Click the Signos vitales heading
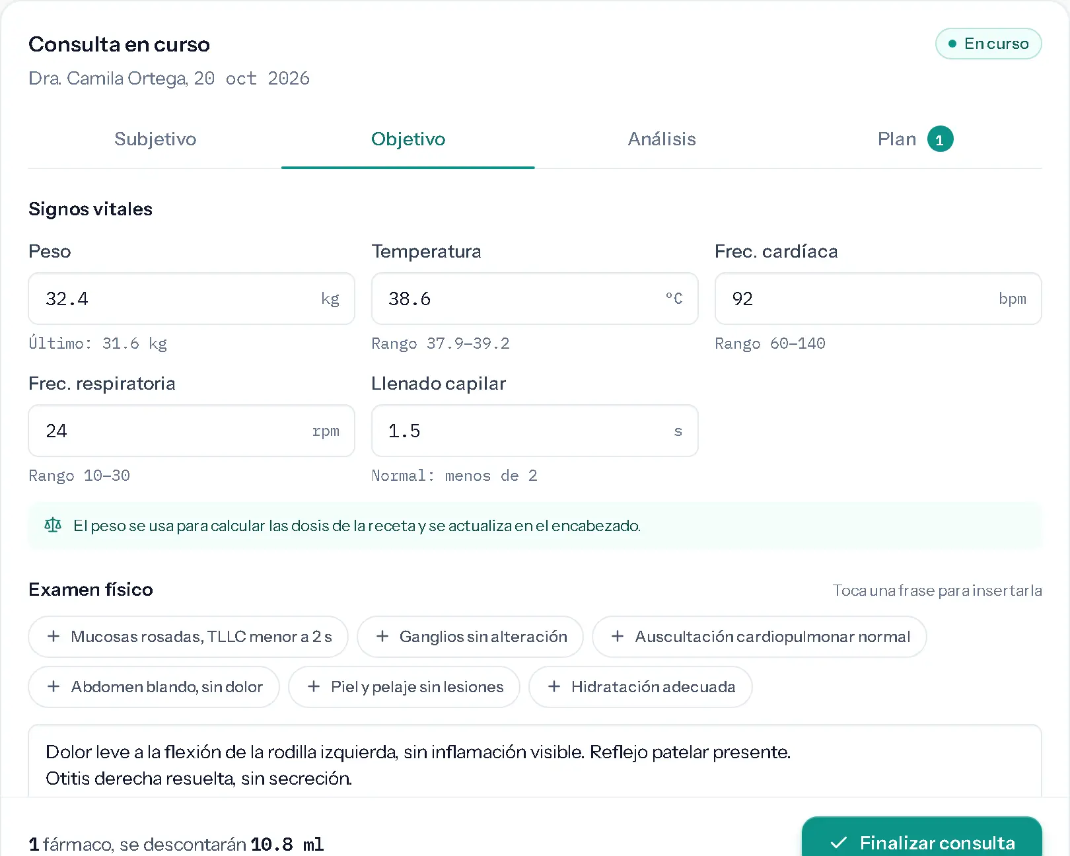This screenshot has height=856, width=1070. tap(90, 209)
